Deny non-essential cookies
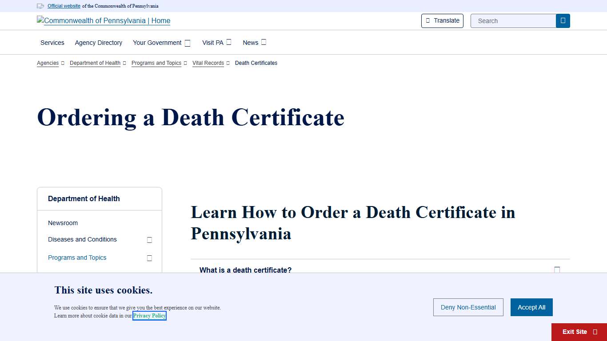This screenshot has width=607, height=341. coord(468,307)
